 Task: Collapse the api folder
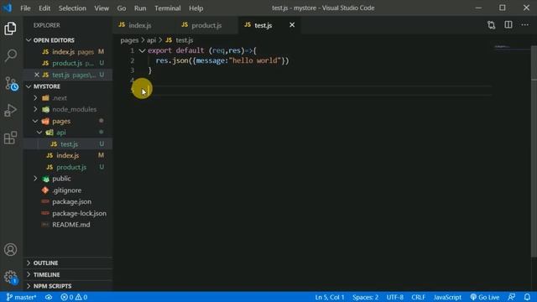[x=39, y=133]
